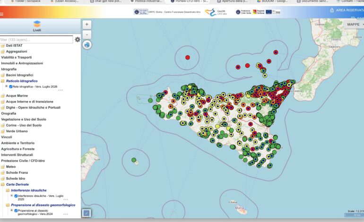Open the layer filter settings gear

coord(78,39)
